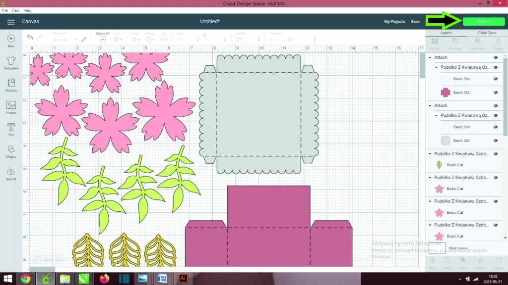Select the gray square layer swatch

445,141
